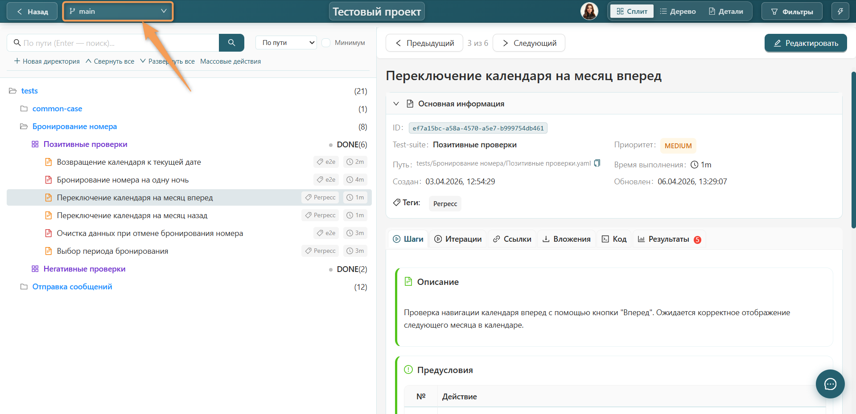Open the user avatar profile
This screenshot has width=856, height=414.
pyautogui.click(x=589, y=11)
